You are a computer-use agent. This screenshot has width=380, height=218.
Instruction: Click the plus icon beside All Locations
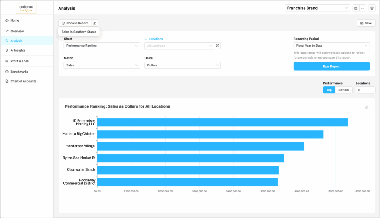(x=217, y=46)
